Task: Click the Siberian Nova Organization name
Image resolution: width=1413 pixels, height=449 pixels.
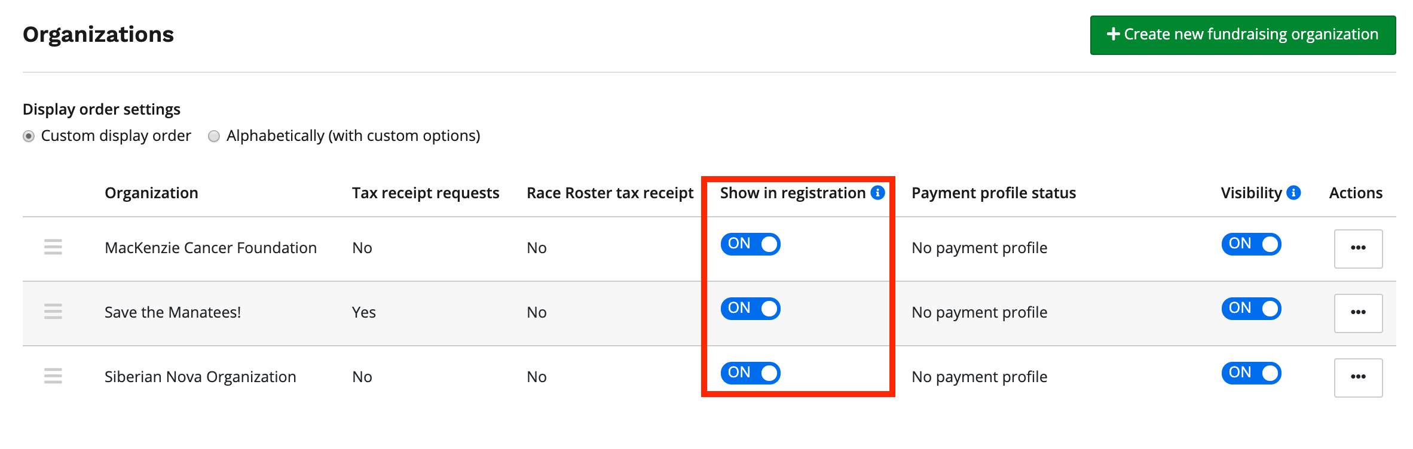Action: coord(200,377)
